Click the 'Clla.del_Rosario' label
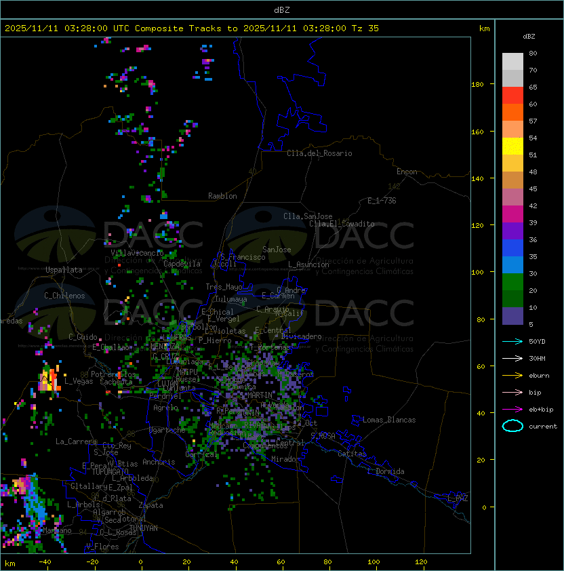 pos(319,153)
